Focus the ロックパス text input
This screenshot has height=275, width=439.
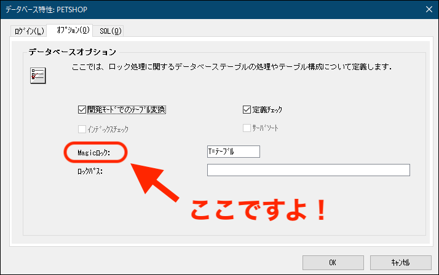308,170
